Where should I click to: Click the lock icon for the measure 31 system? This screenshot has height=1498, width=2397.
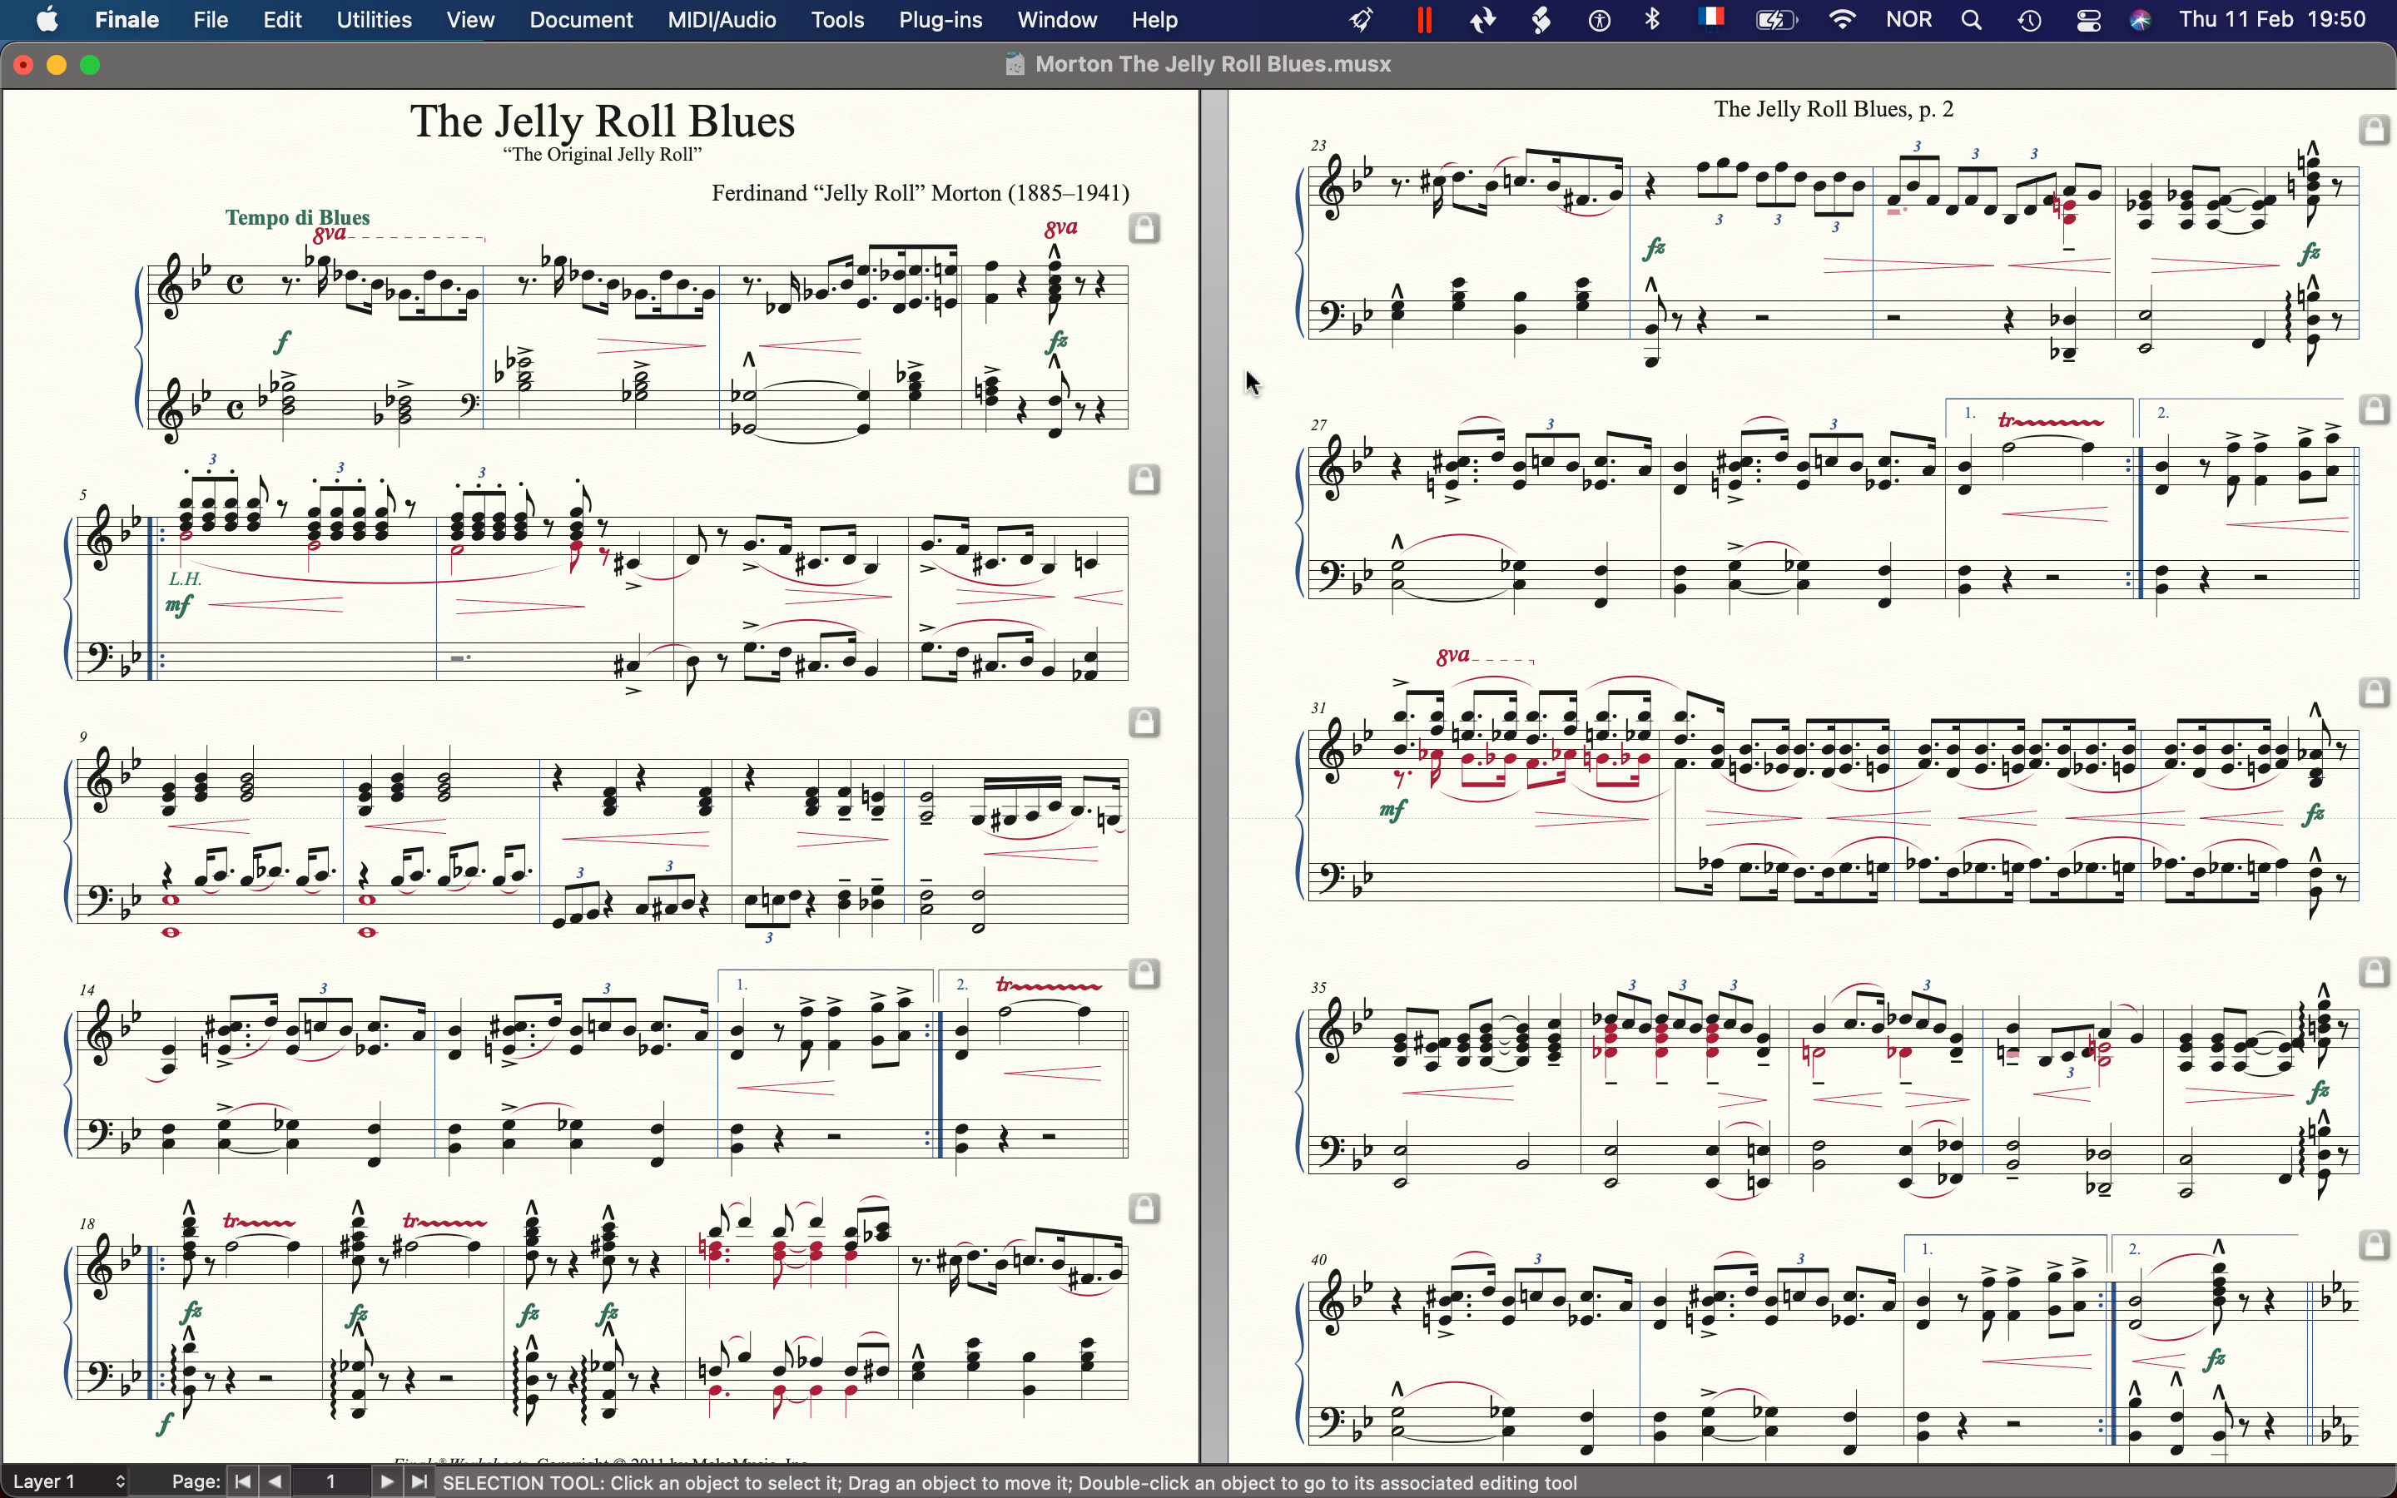click(2376, 692)
